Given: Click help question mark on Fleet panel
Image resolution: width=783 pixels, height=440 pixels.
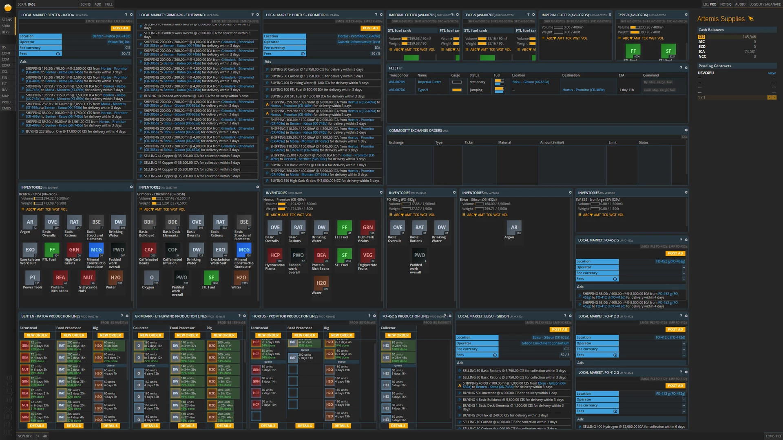Looking at the screenshot, I should pyautogui.click(x=681, y=68).
